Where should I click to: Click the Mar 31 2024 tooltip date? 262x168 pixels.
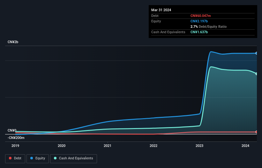[161, 10]
